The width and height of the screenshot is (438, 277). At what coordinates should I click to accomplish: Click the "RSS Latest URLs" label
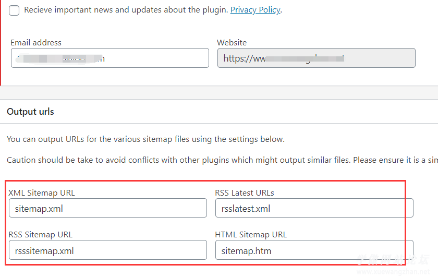tap(245, 192)
